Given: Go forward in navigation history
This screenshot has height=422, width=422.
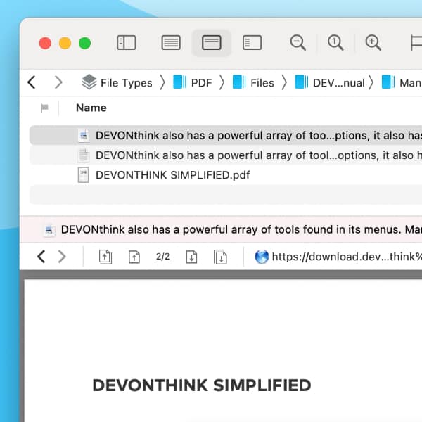Looking at the screenshot, I should point(58,82).
